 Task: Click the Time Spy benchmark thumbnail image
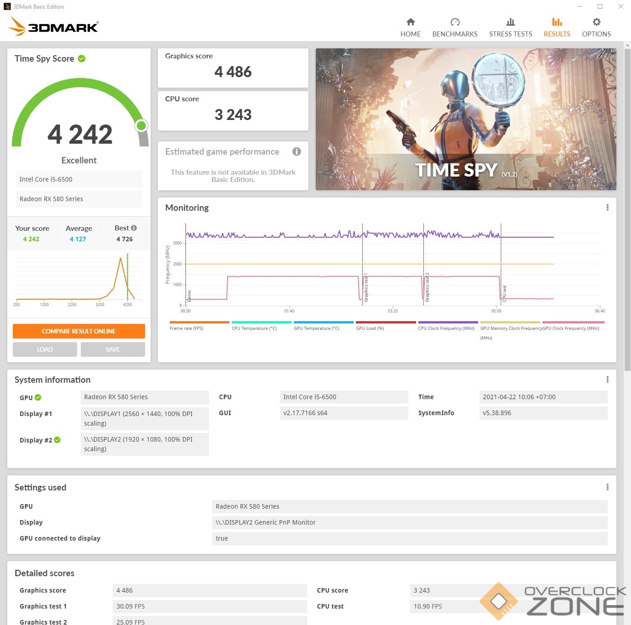465,119
